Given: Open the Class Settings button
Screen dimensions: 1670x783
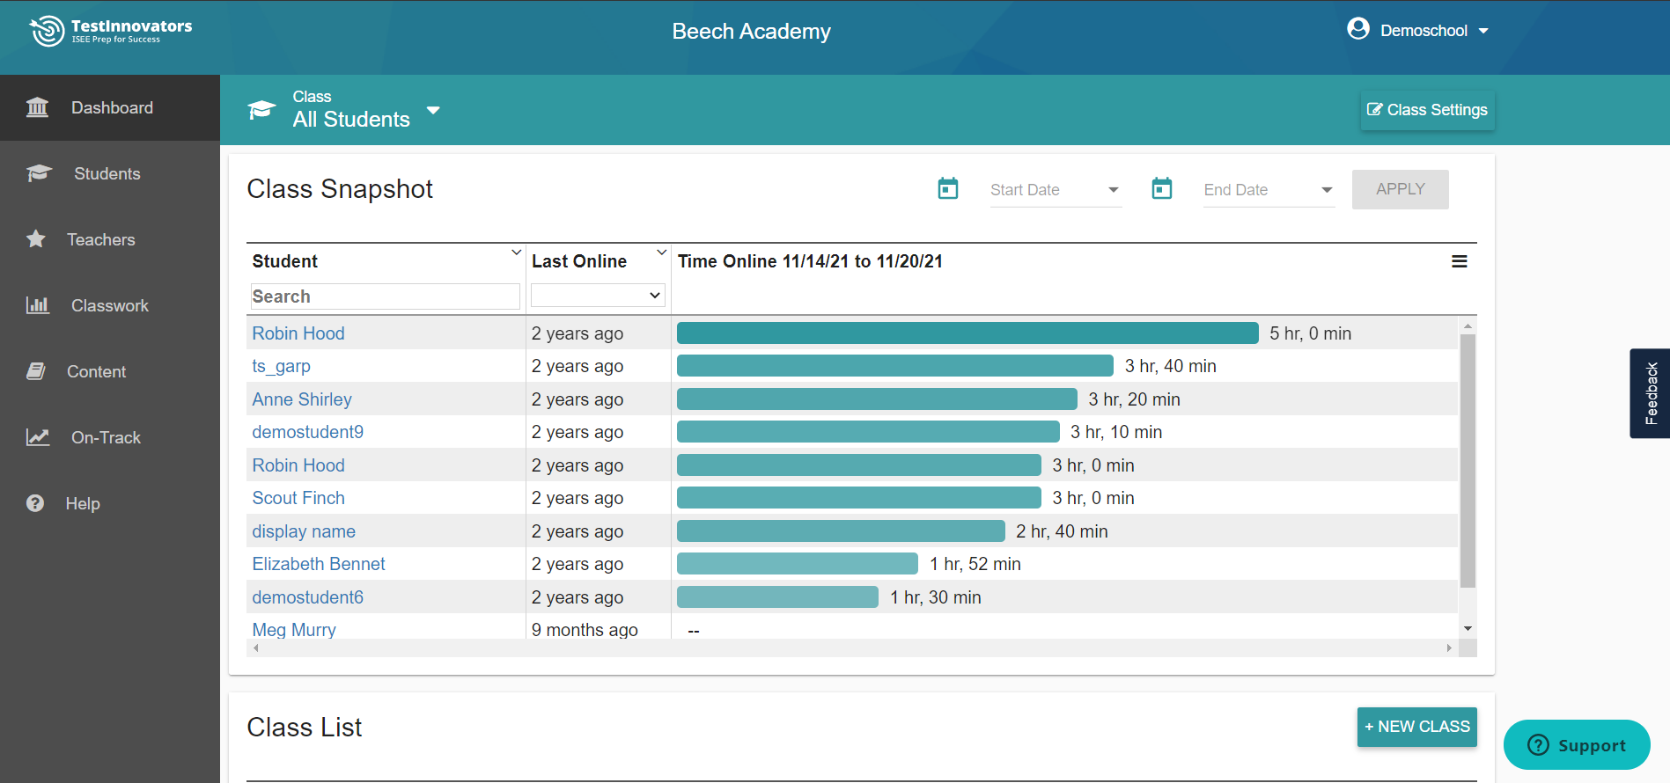Looking at the screenshot, I should [1427, 110].
